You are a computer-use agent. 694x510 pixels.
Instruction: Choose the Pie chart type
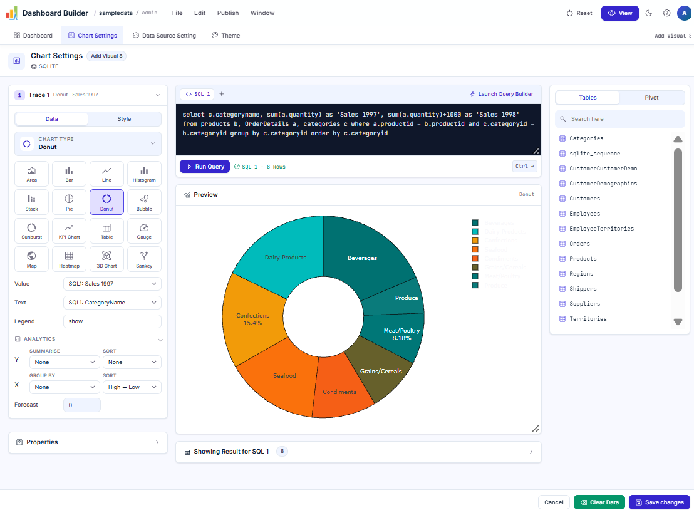pyautogui.click(x=69, y=202)
